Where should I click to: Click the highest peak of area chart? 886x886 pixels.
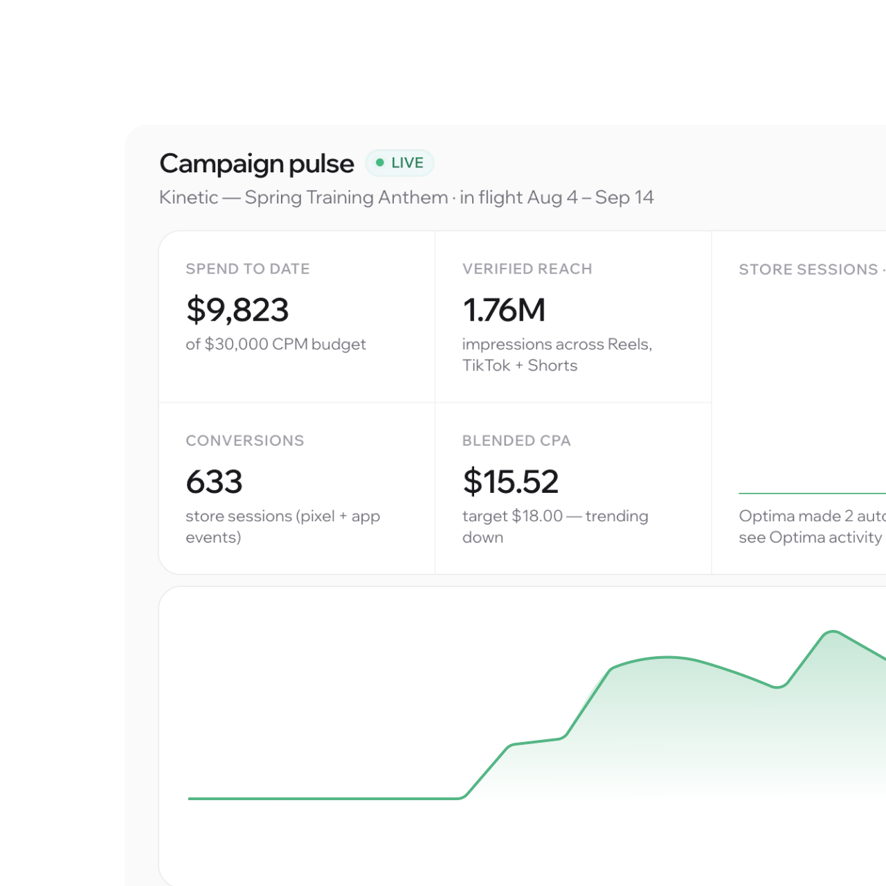coord(833,631)
